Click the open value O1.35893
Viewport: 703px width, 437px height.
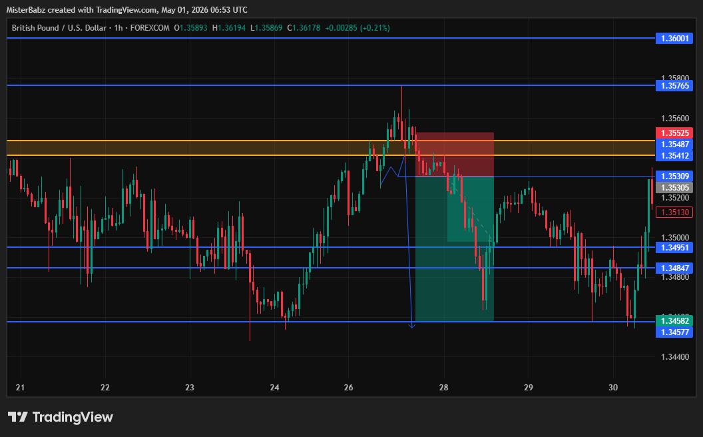(x=190, y=28)
